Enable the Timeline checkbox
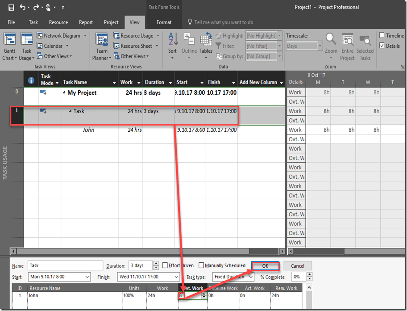 (382, 35)
